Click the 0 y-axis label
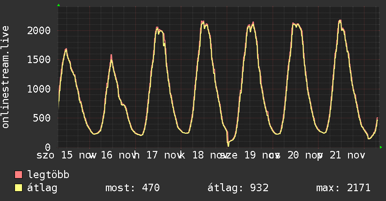The image size is (386, 201). click(48, 147)
